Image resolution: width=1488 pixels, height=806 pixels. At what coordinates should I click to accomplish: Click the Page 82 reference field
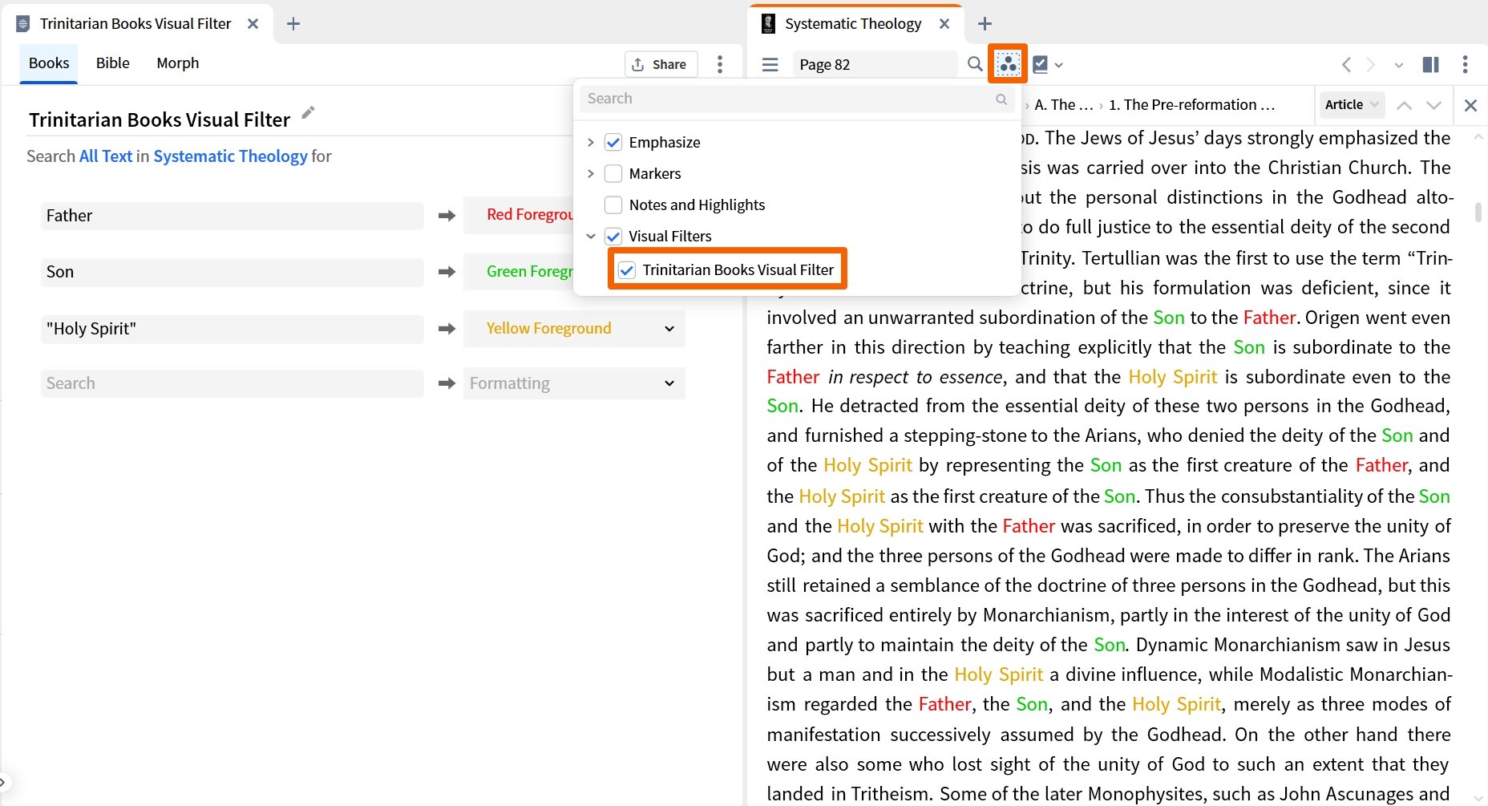(x=874, y=64)
